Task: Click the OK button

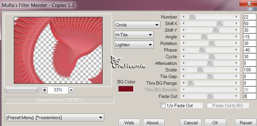Action: coord(215,122)
